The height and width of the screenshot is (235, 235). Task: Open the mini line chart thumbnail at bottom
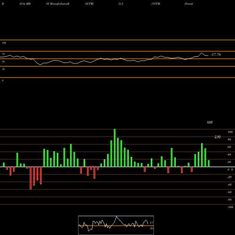[116, 225]
